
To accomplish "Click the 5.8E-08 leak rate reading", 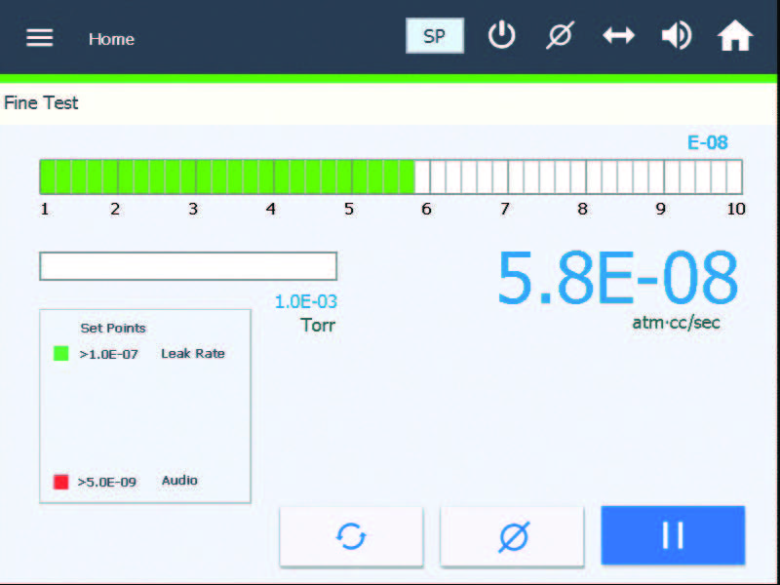I will (x=617, y=278).
